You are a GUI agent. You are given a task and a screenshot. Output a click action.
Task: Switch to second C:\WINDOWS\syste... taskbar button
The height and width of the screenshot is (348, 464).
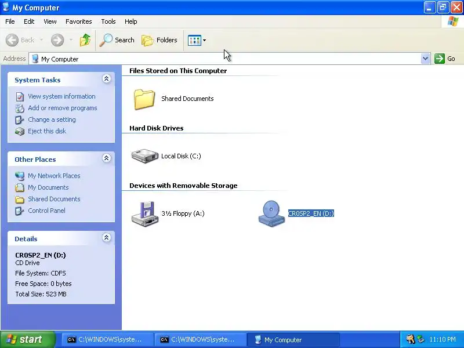pyautogui.click(x=200, y=340)
